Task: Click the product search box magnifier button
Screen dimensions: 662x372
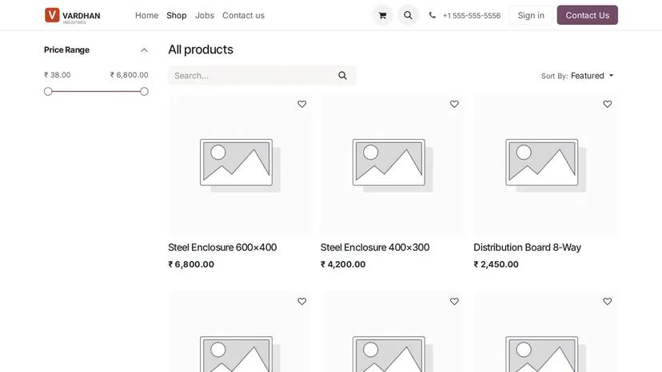Action: (x=342, y=76)
